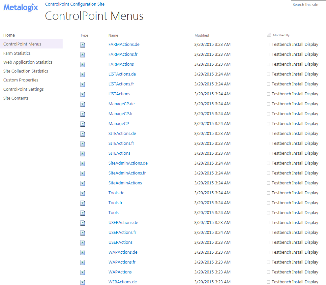Click the file icon beside SITEActions

point(82,153)
